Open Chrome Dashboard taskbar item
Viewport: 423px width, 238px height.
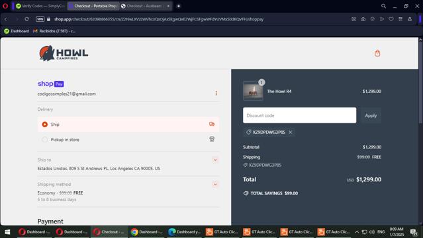146,232
